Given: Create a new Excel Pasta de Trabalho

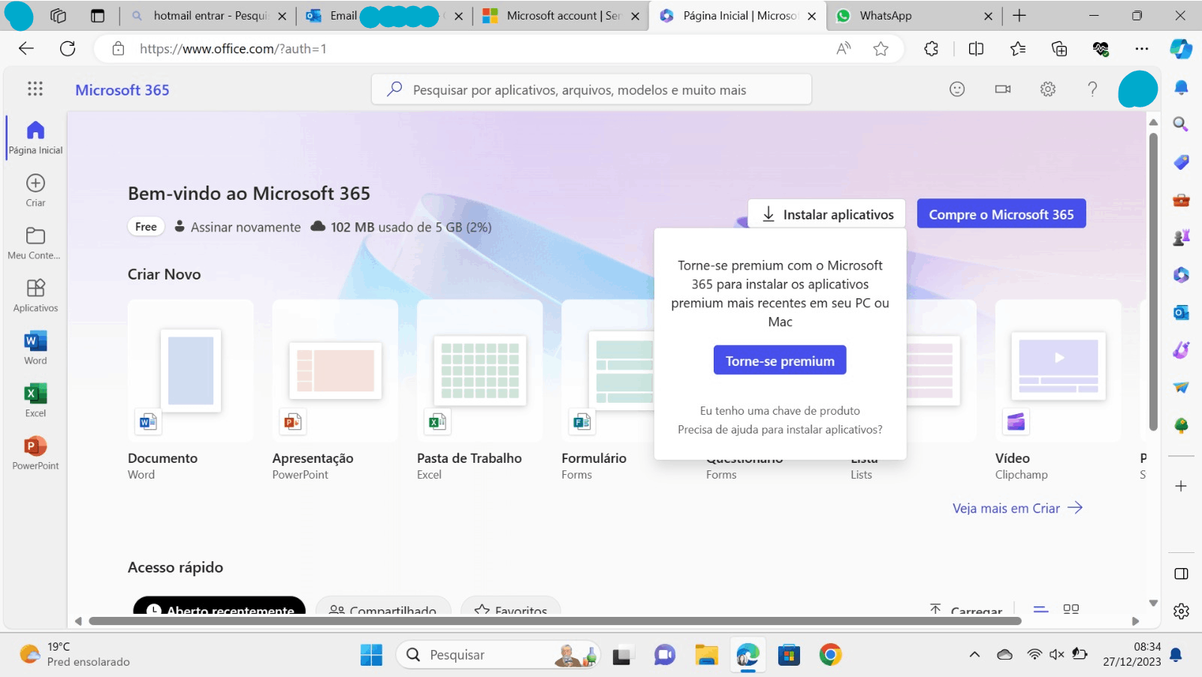Looking at the screenshot, I should [x=479, y=391].
